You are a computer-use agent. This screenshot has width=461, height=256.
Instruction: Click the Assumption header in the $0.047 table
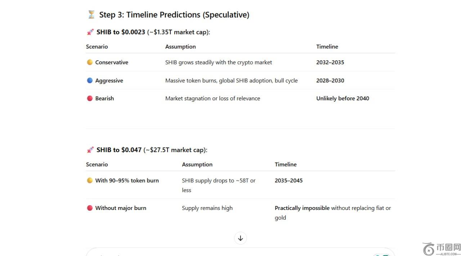(197, 165)
